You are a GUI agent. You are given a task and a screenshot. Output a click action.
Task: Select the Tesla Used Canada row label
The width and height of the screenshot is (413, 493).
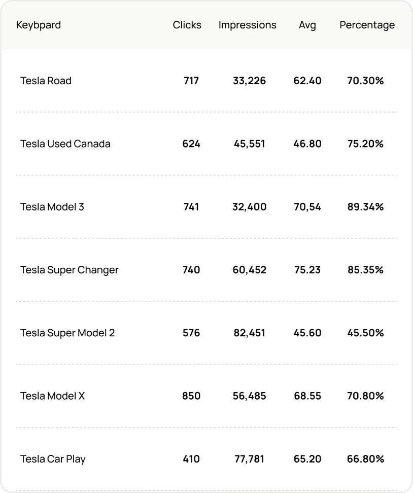point(65,144)
